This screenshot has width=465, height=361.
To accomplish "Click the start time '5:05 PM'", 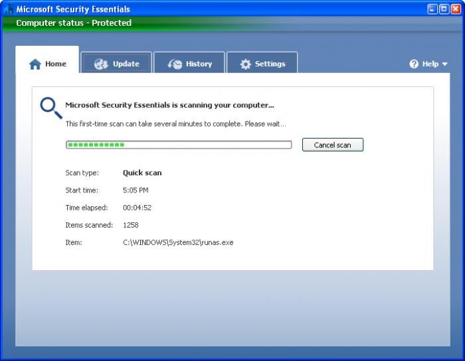I will [x=136, y=190].
